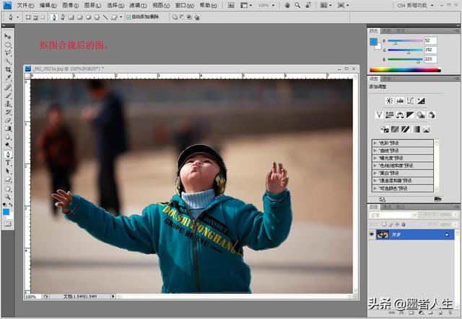Switch to the 色板 tab
The height and width of the screenshot is (319, 462).
click(387, 31)
